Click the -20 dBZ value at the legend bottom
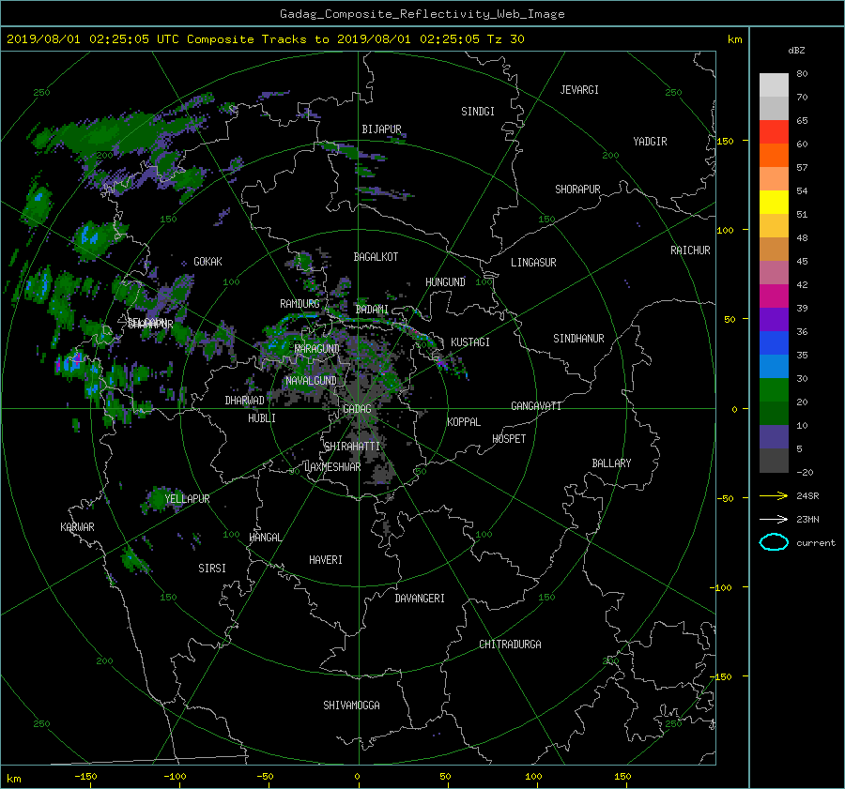Viewport: 845px width, 789px height. [805, 472]
